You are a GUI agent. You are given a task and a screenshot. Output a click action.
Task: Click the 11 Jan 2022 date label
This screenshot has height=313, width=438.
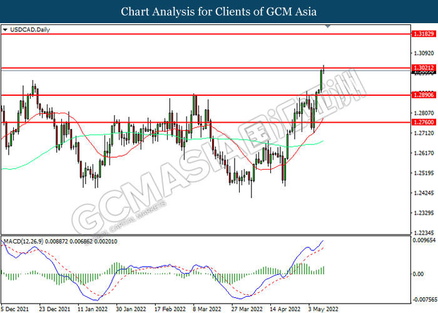pos(93,309)
